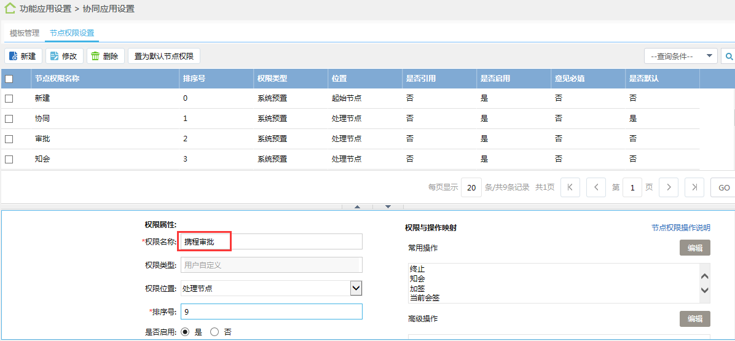Click the 删除 (Delete) toolbar button
This screenshot has height=341, width=735.
pyautogui.click(x=105, y=57)
